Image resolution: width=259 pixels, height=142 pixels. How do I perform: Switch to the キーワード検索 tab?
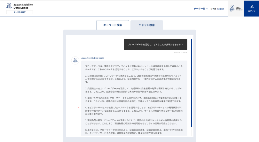(113, 25)
